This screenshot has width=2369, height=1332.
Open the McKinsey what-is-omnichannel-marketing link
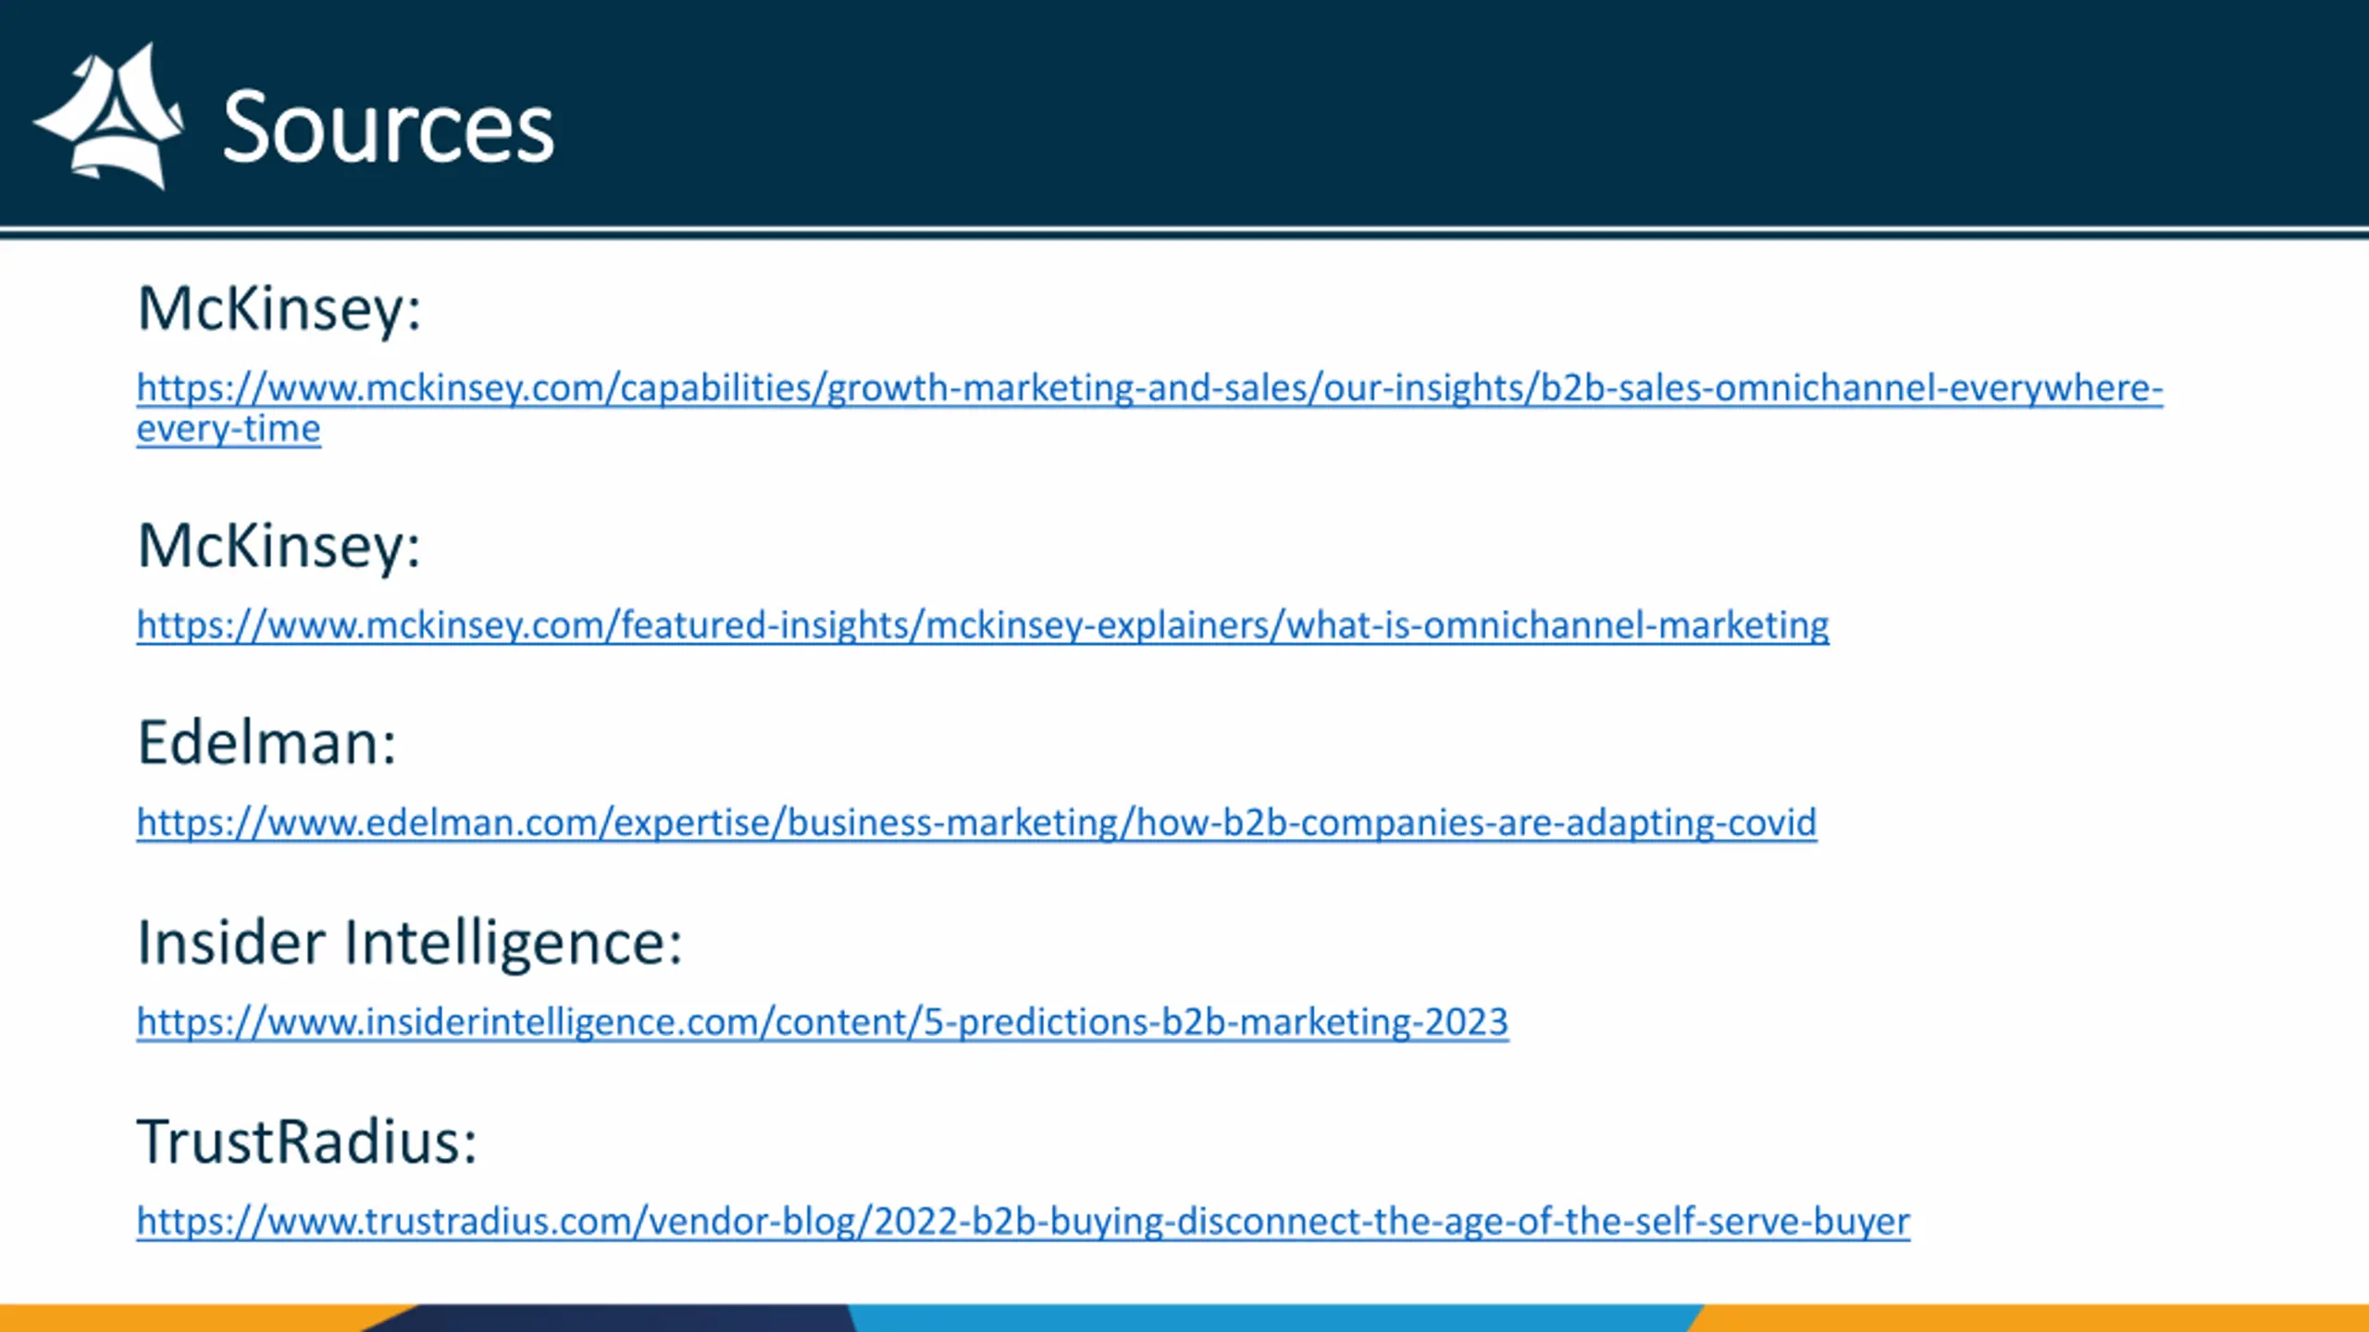coord(983,626)
